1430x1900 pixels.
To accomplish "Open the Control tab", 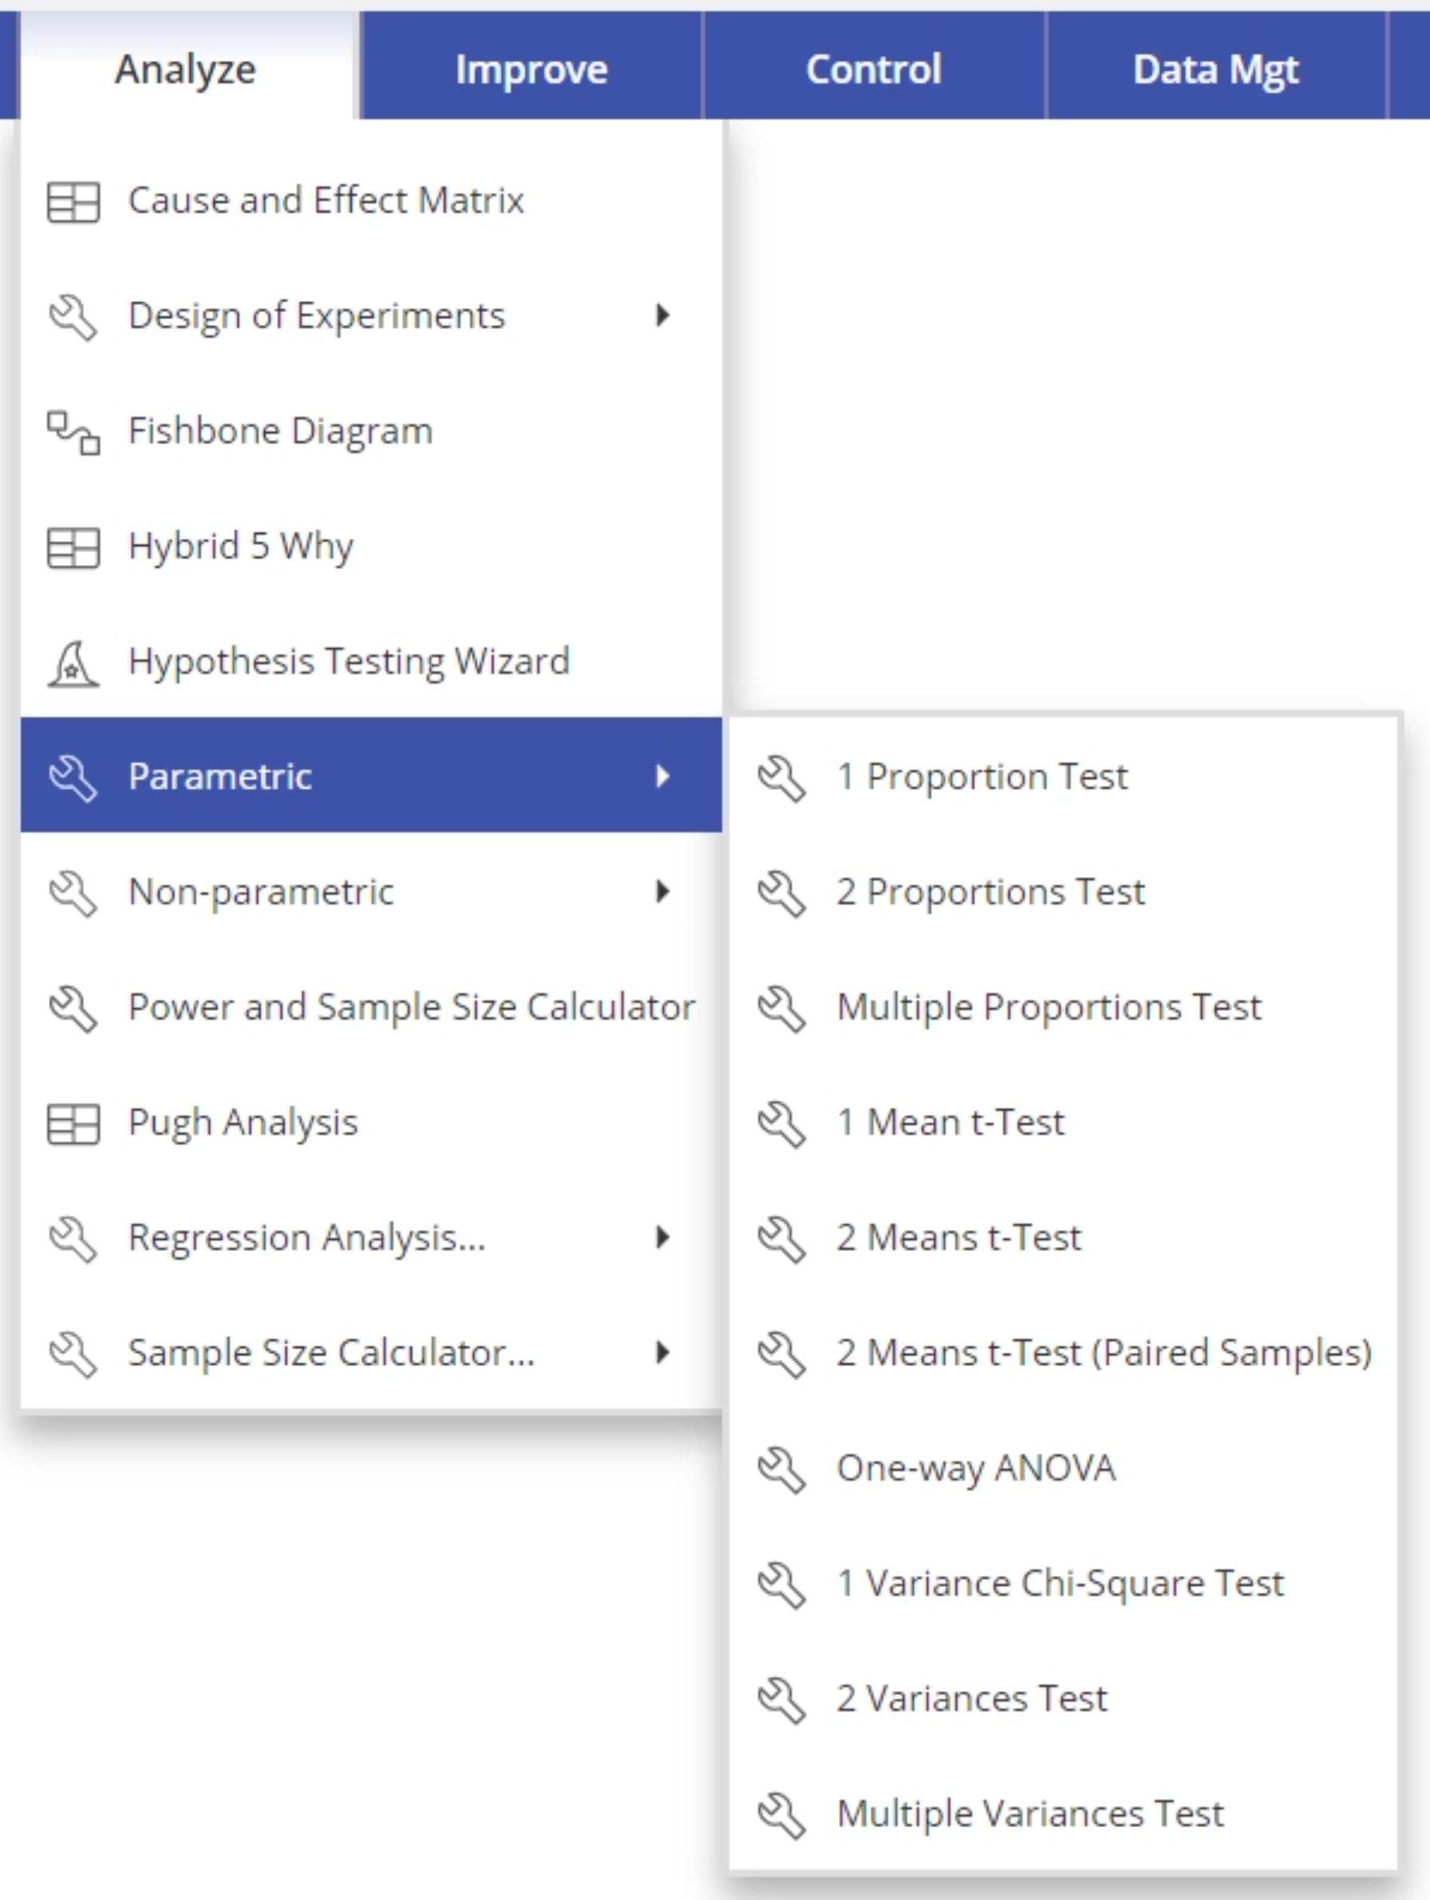I will point(874,69).
